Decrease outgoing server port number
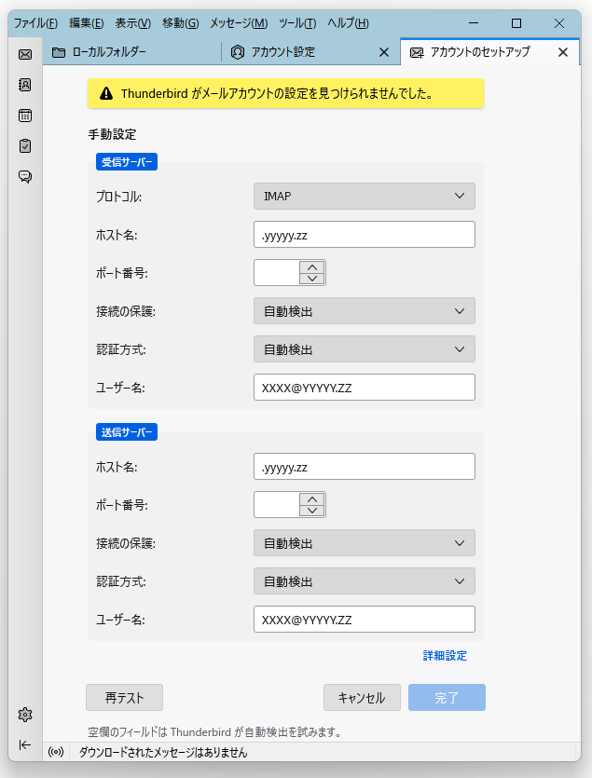Screen dimensions: 592x778 (312, 511)
